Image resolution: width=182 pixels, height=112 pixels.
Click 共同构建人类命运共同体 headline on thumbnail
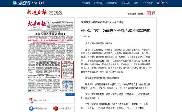pos(50,34)
